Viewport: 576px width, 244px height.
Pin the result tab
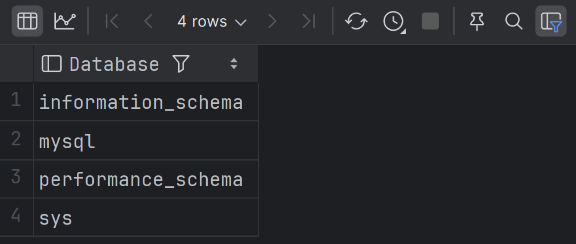pyautogui.click(x=477, y=21)
